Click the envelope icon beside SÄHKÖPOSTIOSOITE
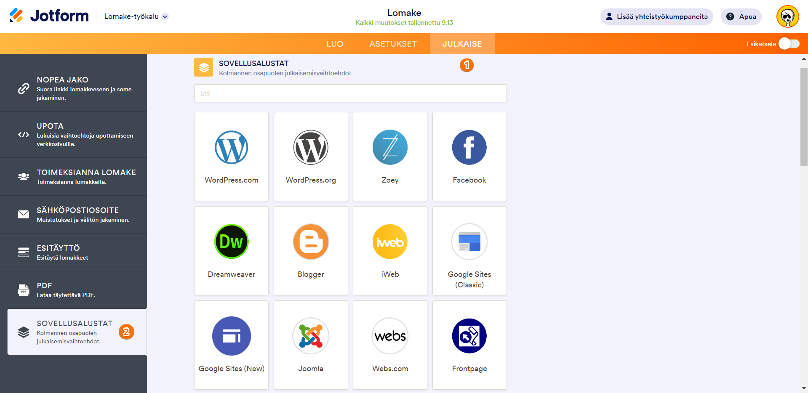The width and height of the screenshot is (808, 393). tap(24, 214)
